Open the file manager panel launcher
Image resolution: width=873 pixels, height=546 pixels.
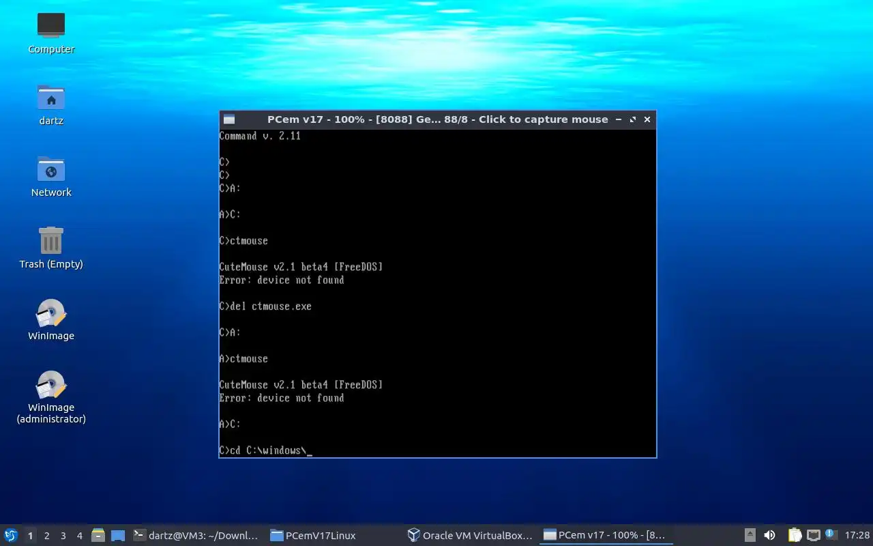[98, 535]
